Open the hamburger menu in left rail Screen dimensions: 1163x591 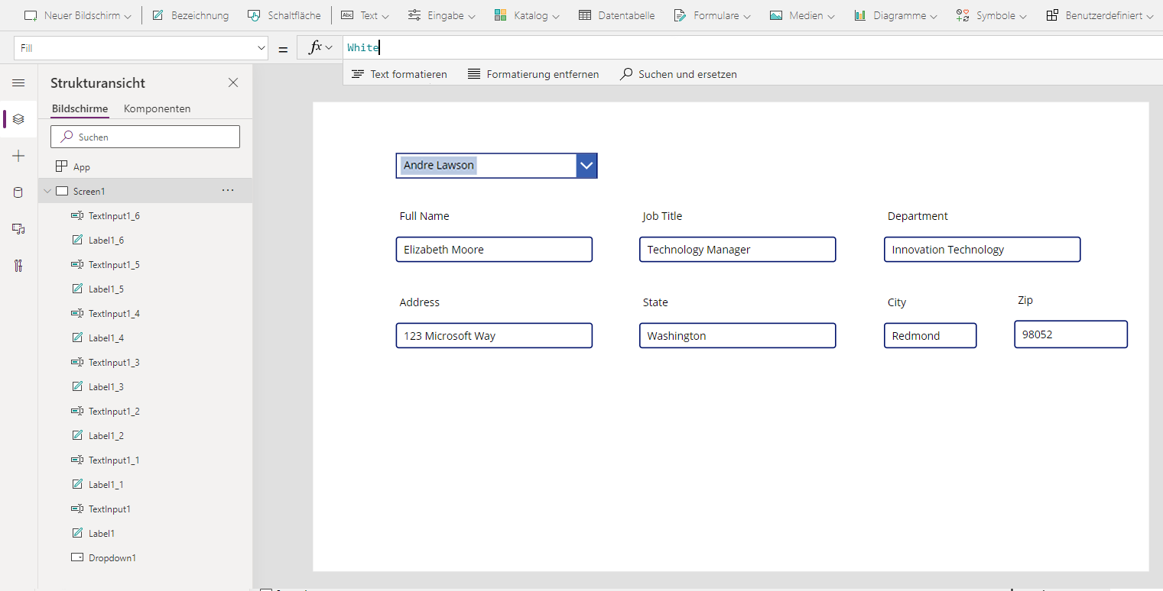[x=19, y=82]
